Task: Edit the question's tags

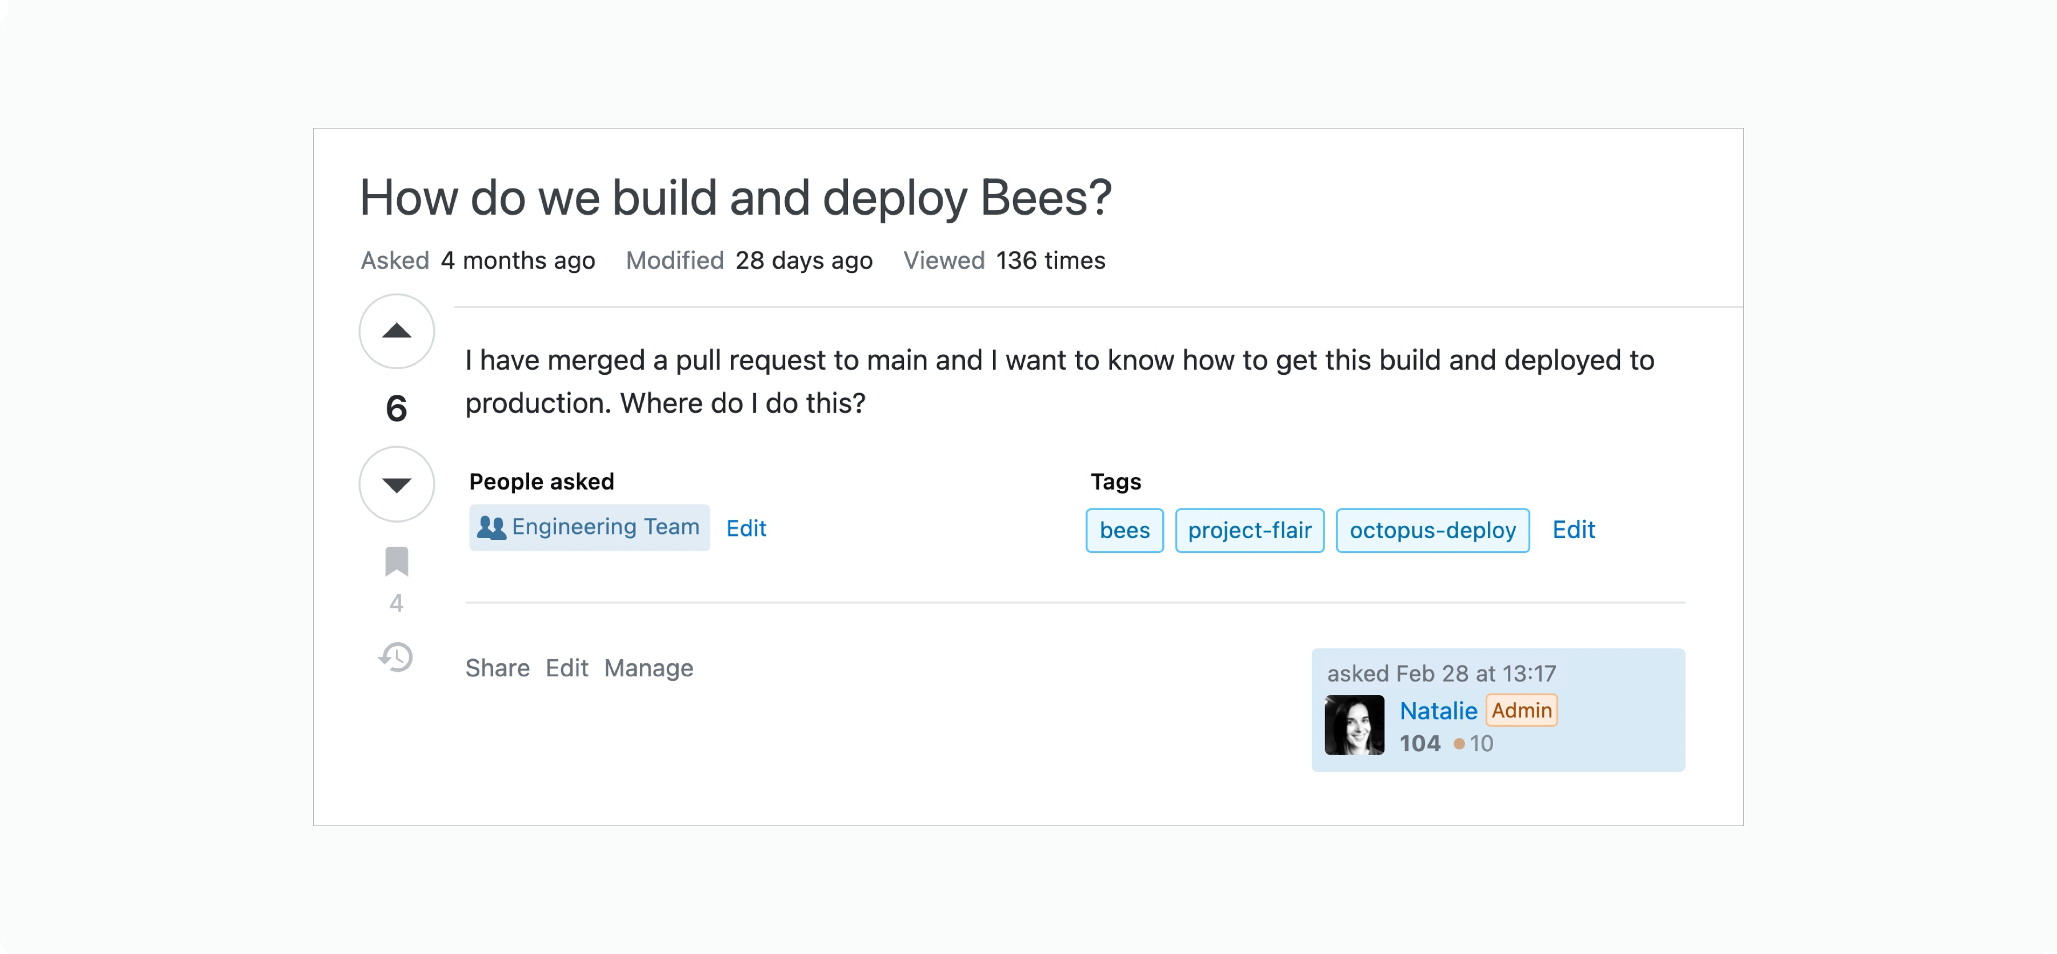Action: point(1573,530)
